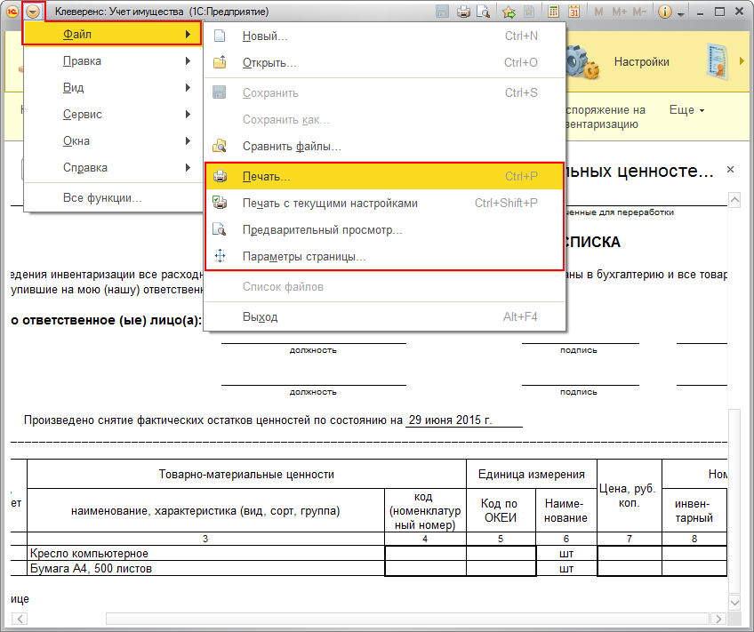Click the blank page icon for Новый
The image size is (754, 632).
220,36
